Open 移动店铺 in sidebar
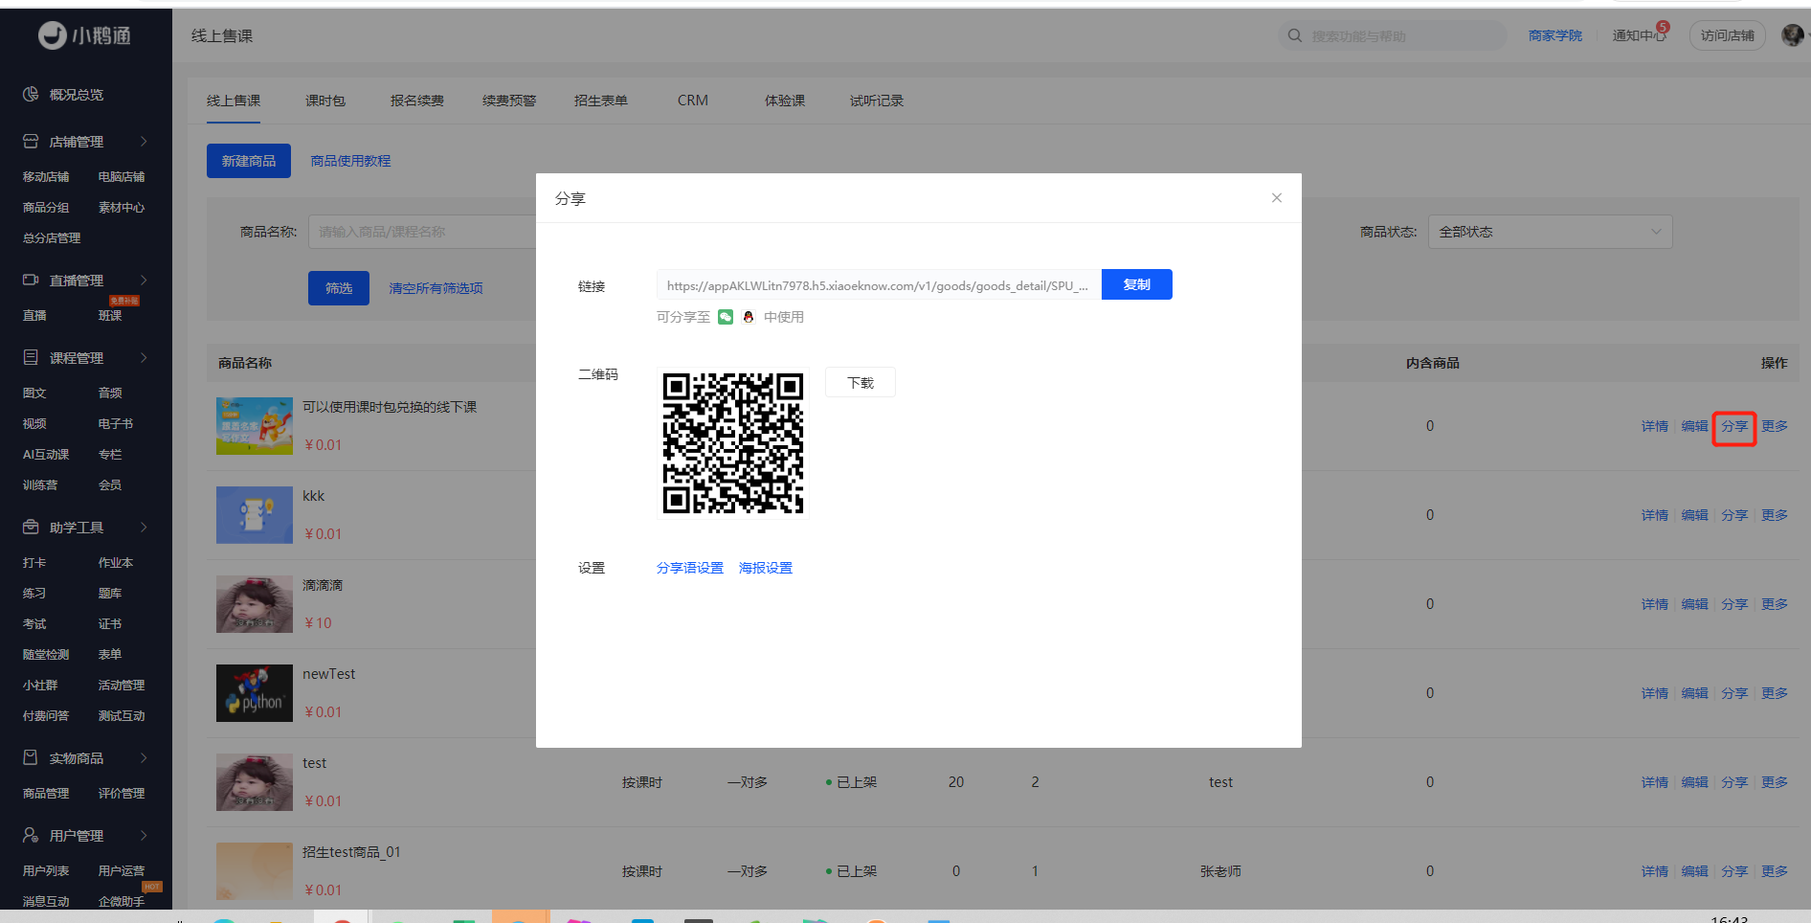 (46, 176)
